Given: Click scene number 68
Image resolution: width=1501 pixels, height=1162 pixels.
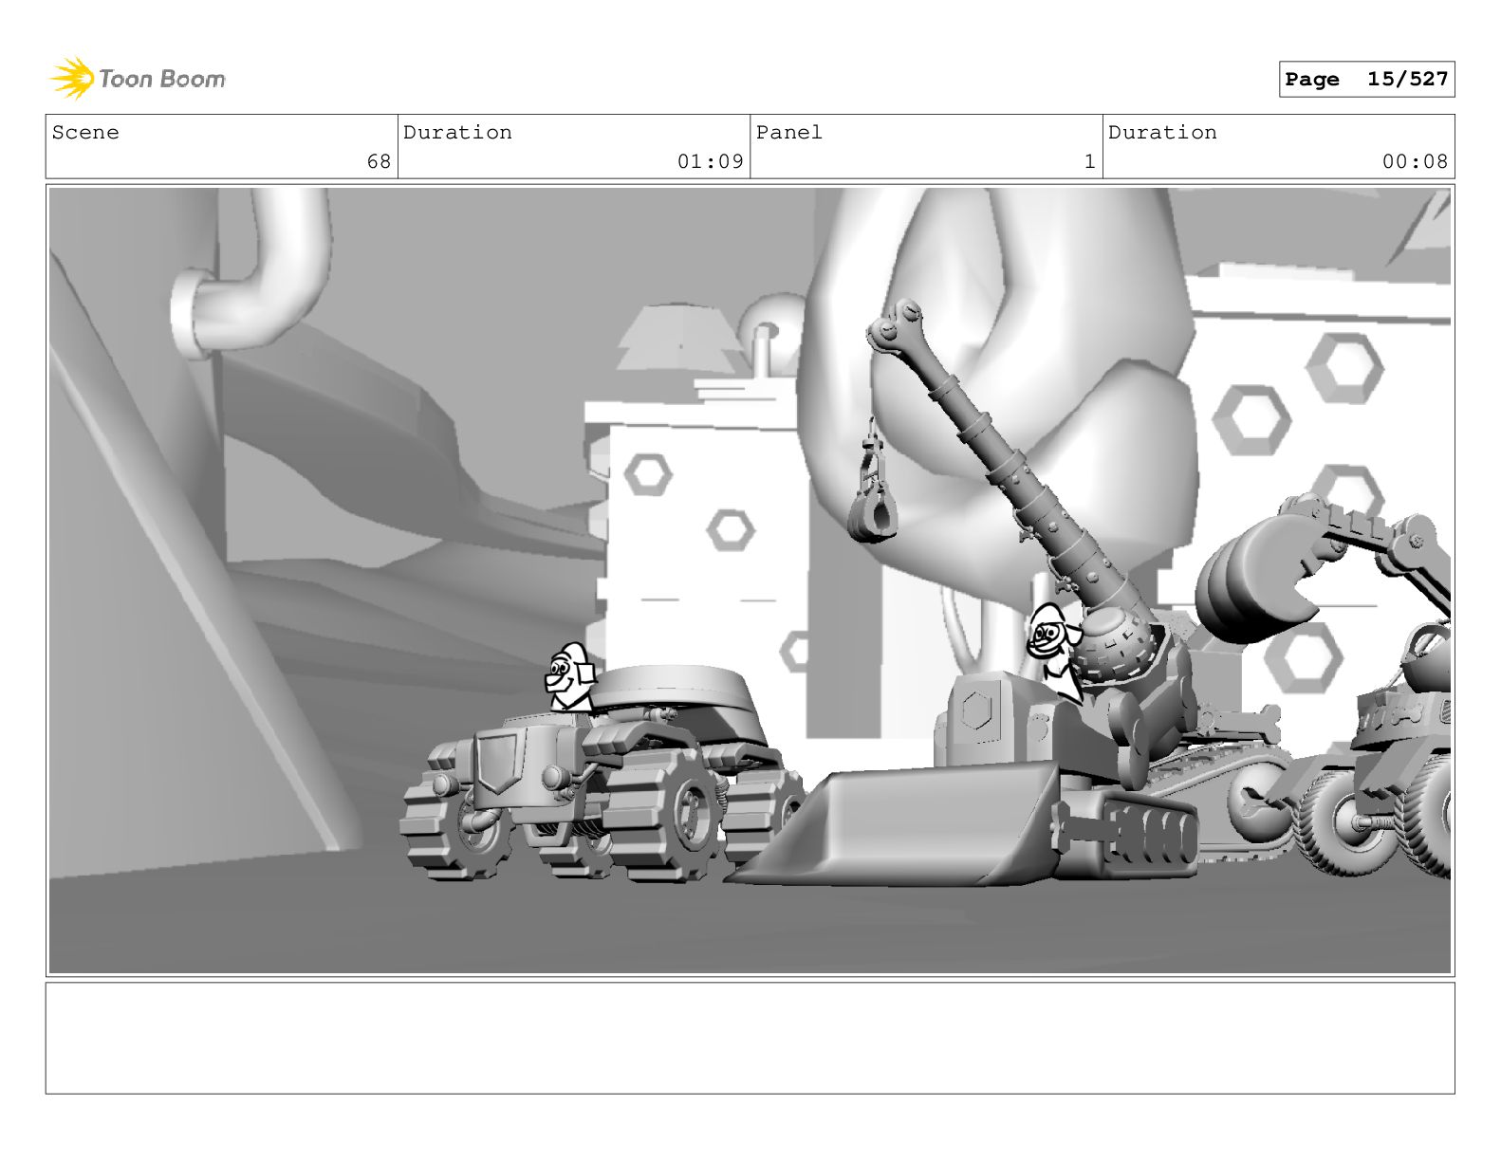Looking at the screenshot, I should (379, 161).
